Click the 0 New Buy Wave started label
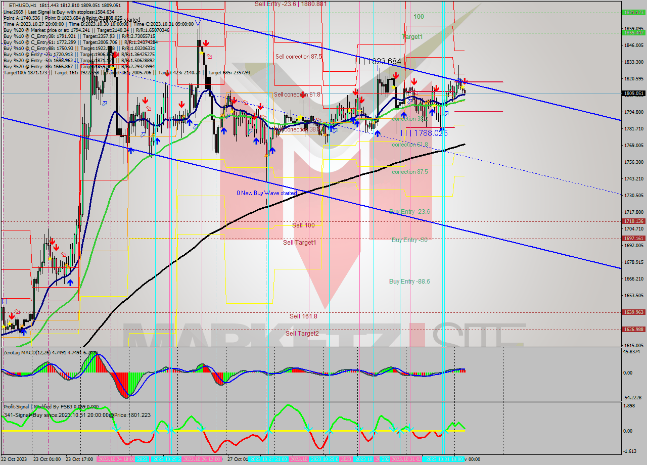 click(x=267, y=193)
